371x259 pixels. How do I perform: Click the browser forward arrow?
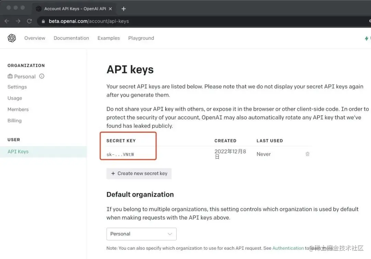[18, 21]
